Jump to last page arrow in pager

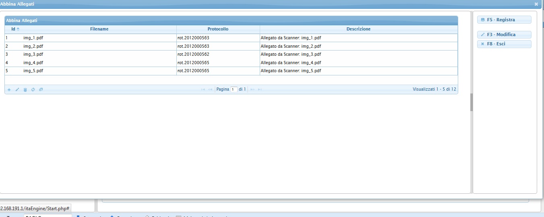260,89
